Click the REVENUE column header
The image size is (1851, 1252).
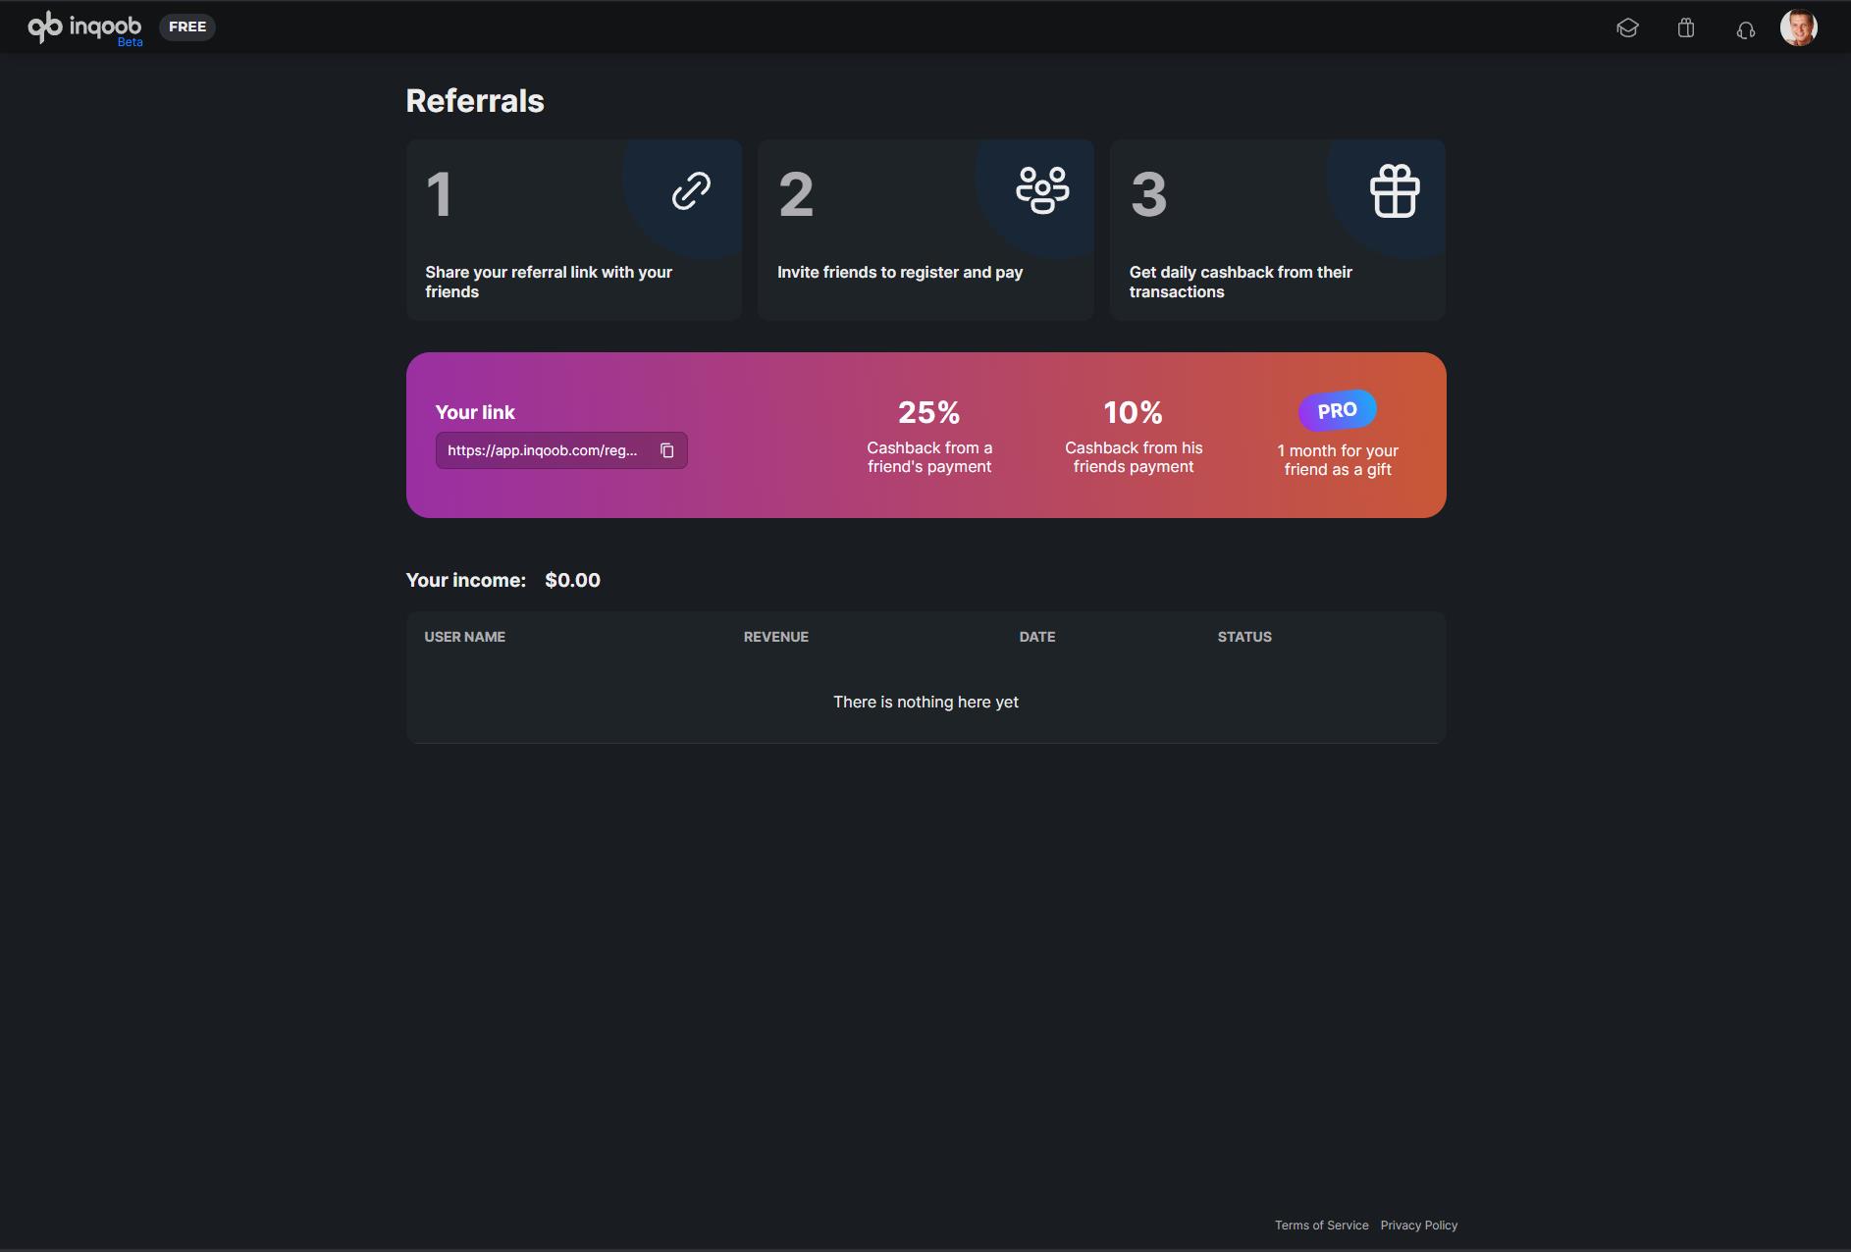775,637
